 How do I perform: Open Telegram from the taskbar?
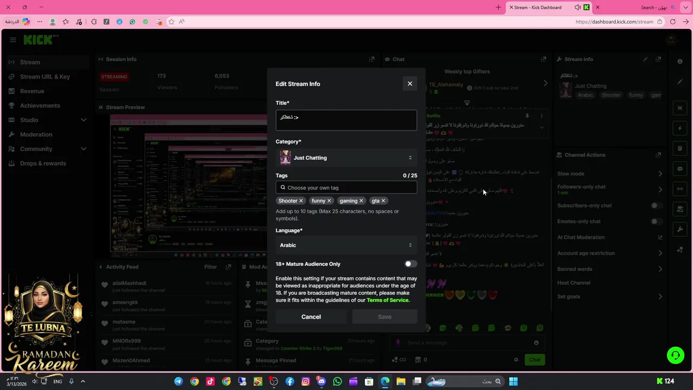pos(178,381)
